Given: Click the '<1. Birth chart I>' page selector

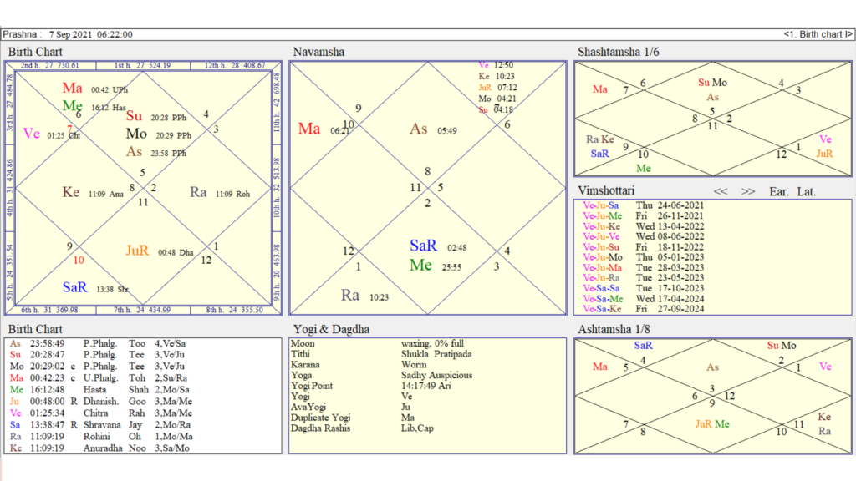Looking at the screenshot, I should (818, 34).
